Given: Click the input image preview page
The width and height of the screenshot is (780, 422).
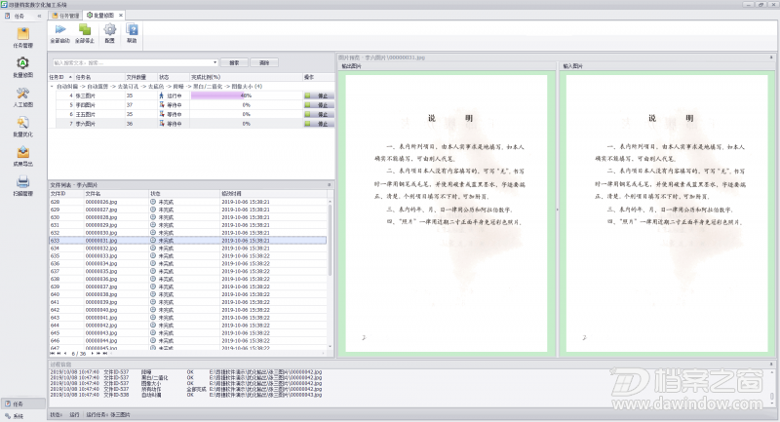Looking at the screenshot, I should pos(667,213).
